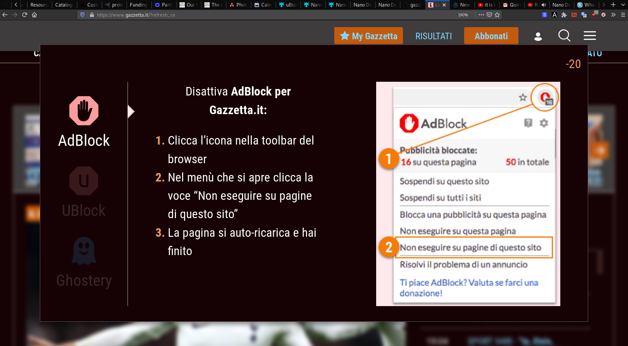The image size is (628, 346).
Task: Bookmark this page with the star
Action: coord(497,15)
